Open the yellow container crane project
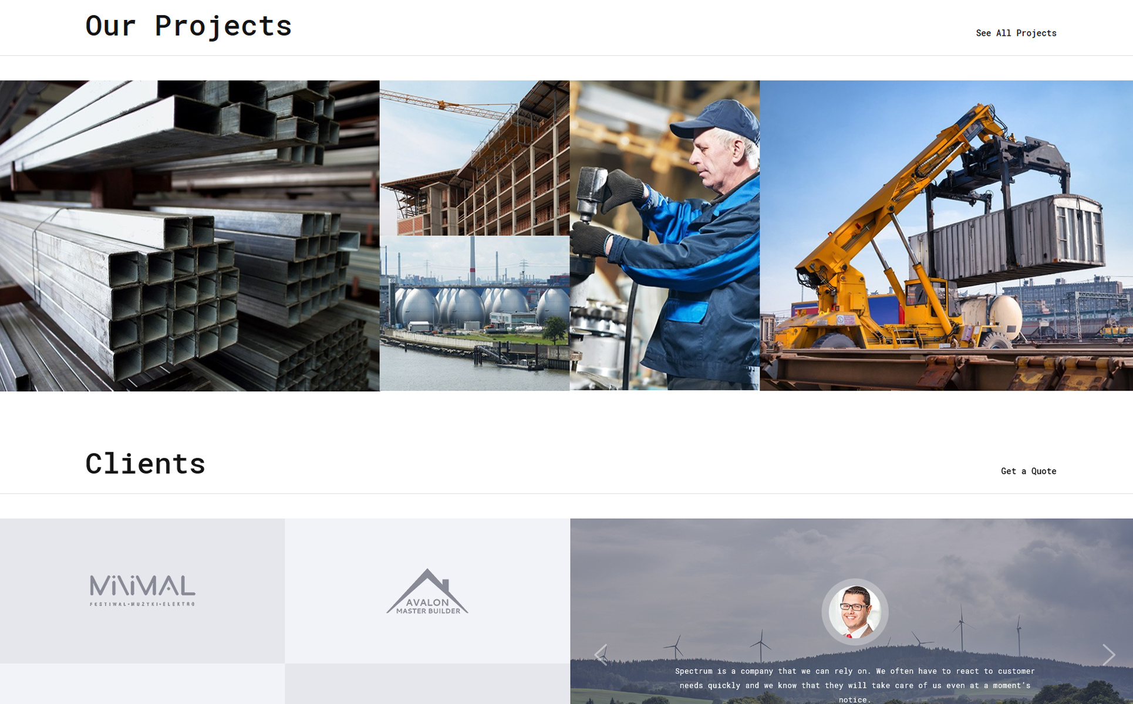Screen dimensions: 1133x704 coord(946,235)
